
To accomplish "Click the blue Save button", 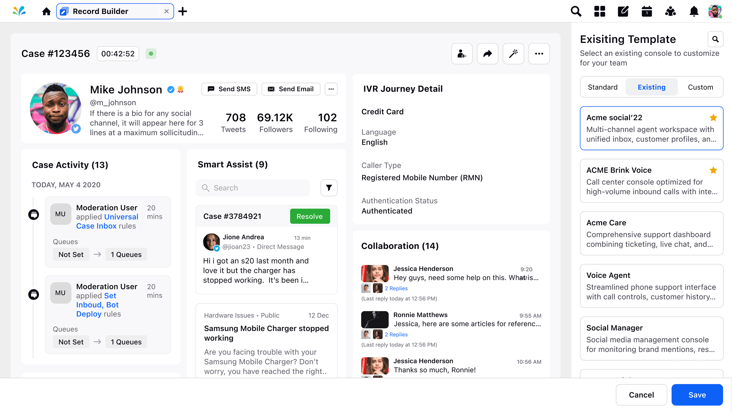I will click(697, 395).
